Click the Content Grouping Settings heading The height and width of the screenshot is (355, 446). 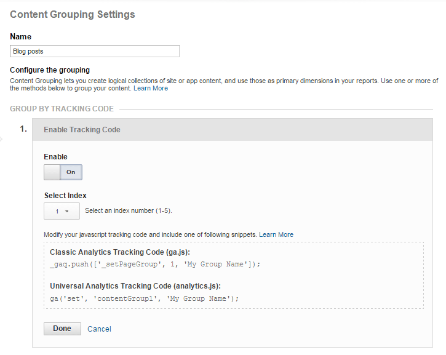click(x=73, y=15)
